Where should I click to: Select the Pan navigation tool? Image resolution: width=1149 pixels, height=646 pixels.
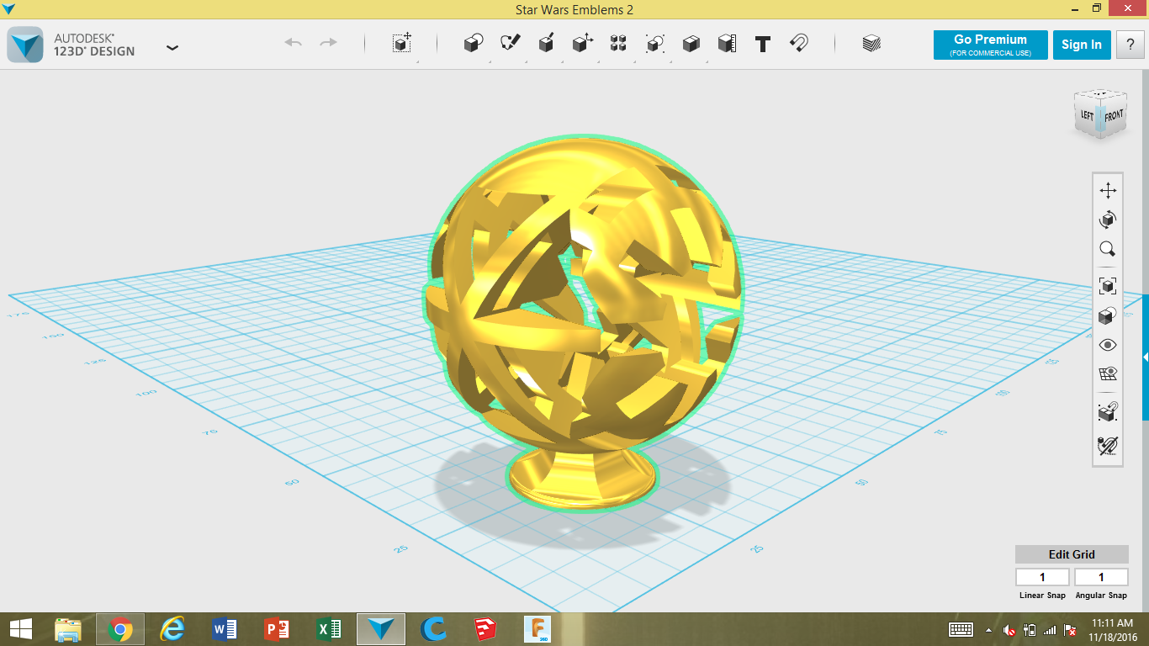1108,190
